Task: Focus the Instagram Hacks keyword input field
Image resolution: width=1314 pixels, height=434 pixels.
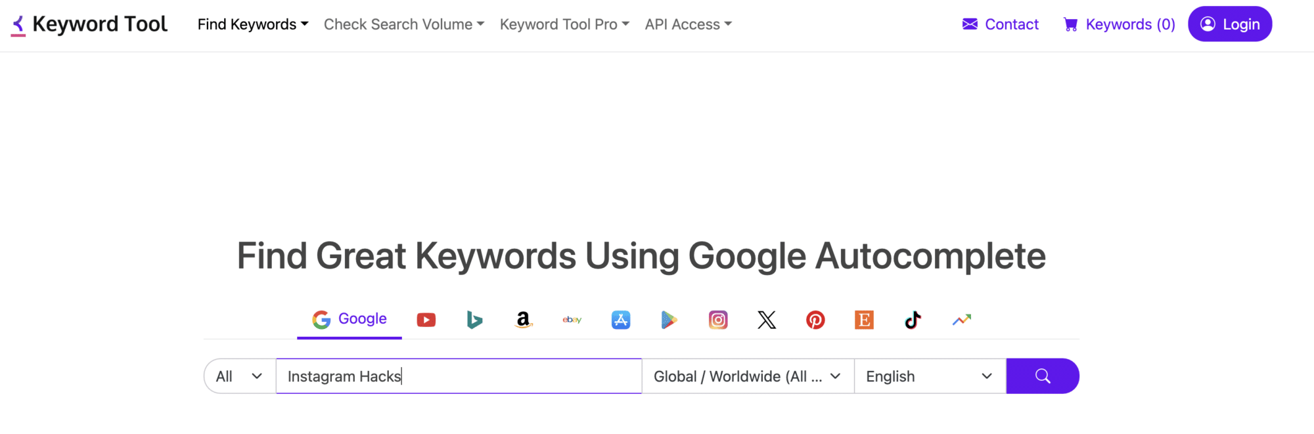Action: tap(459, 376)
